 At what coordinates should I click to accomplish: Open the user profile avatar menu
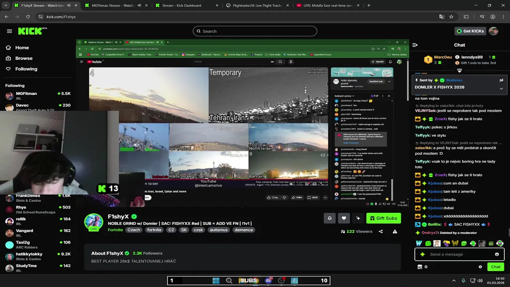[493, 31]
